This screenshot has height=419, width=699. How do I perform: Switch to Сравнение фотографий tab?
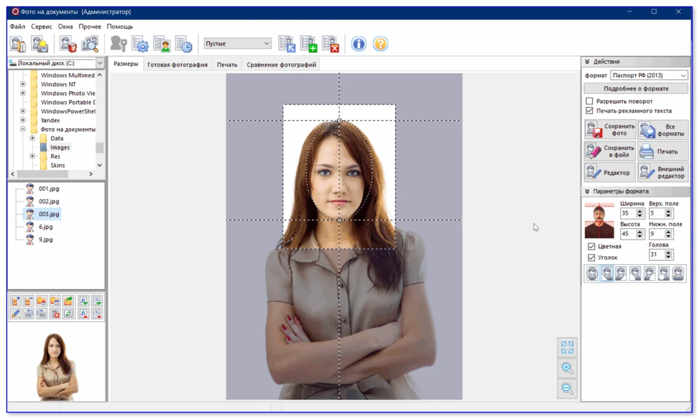pos(281,65)
